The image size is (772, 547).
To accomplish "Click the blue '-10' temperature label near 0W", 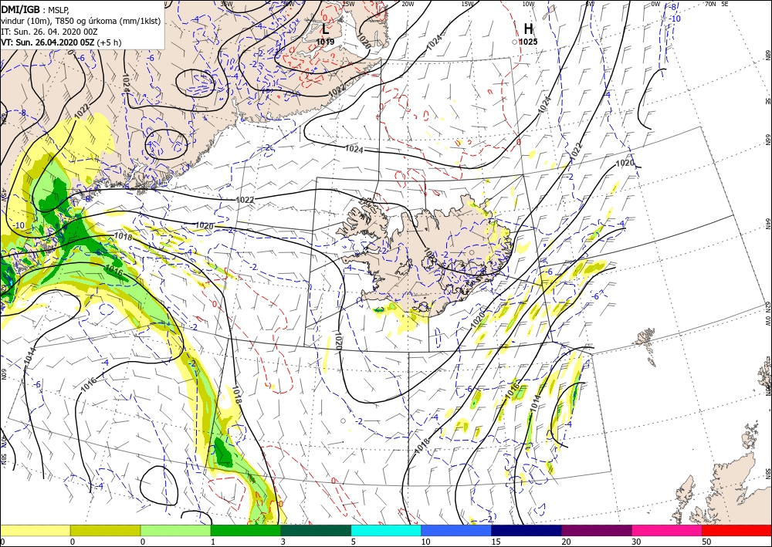I will [x=676, y=19].
